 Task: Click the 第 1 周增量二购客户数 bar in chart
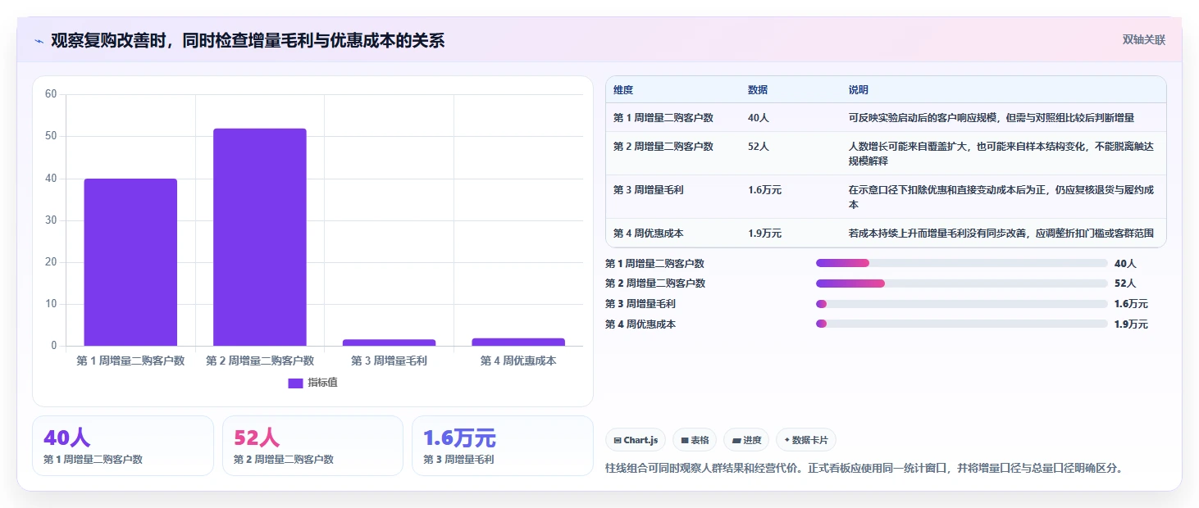[x=130, y=262]
